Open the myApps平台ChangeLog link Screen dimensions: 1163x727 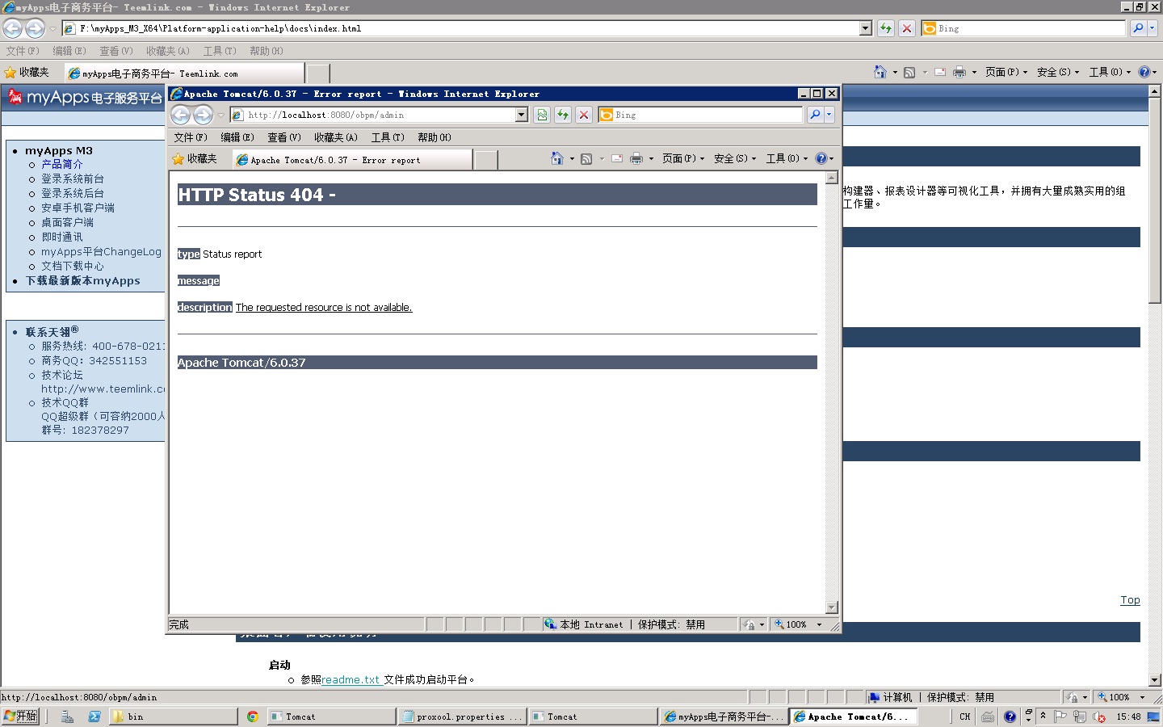click(x=101, y=251)
